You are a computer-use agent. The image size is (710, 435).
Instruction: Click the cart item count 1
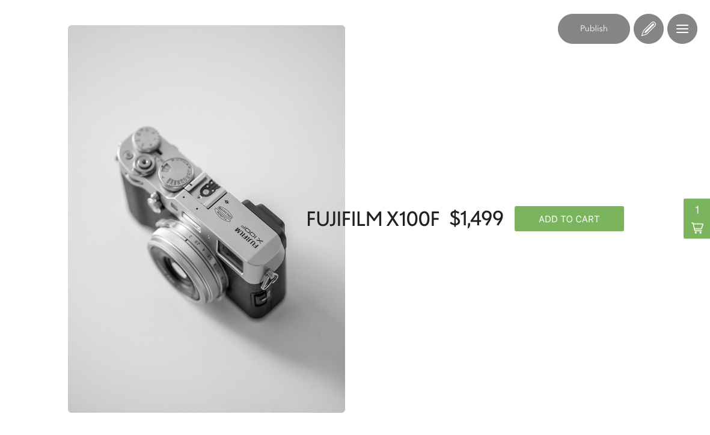[697, 210]
